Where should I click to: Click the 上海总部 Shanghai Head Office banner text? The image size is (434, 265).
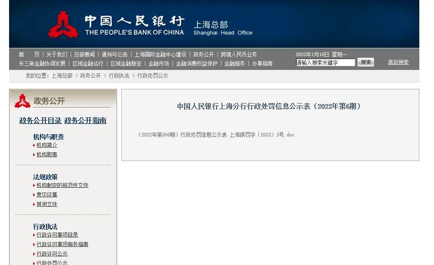pyautogui.click(x=223, y=28)
